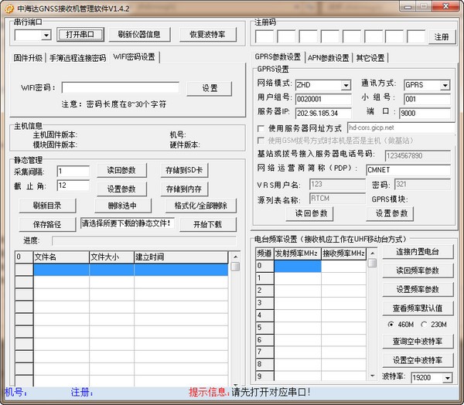Screen dimensions: 464x405
Task: Select the 460M radio button
Action: pyautogui.click(x=391, y=324)
